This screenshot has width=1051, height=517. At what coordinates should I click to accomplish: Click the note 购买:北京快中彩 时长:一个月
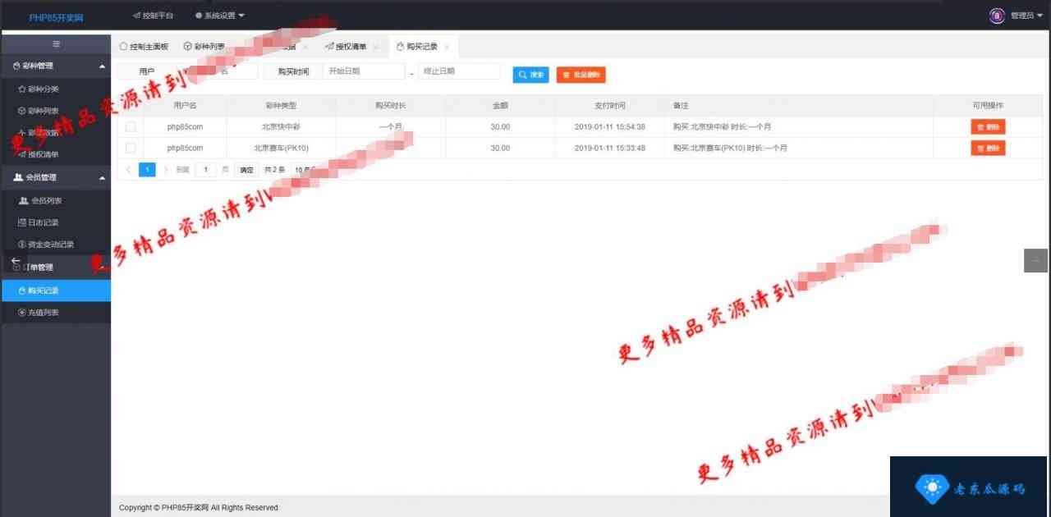722,126
